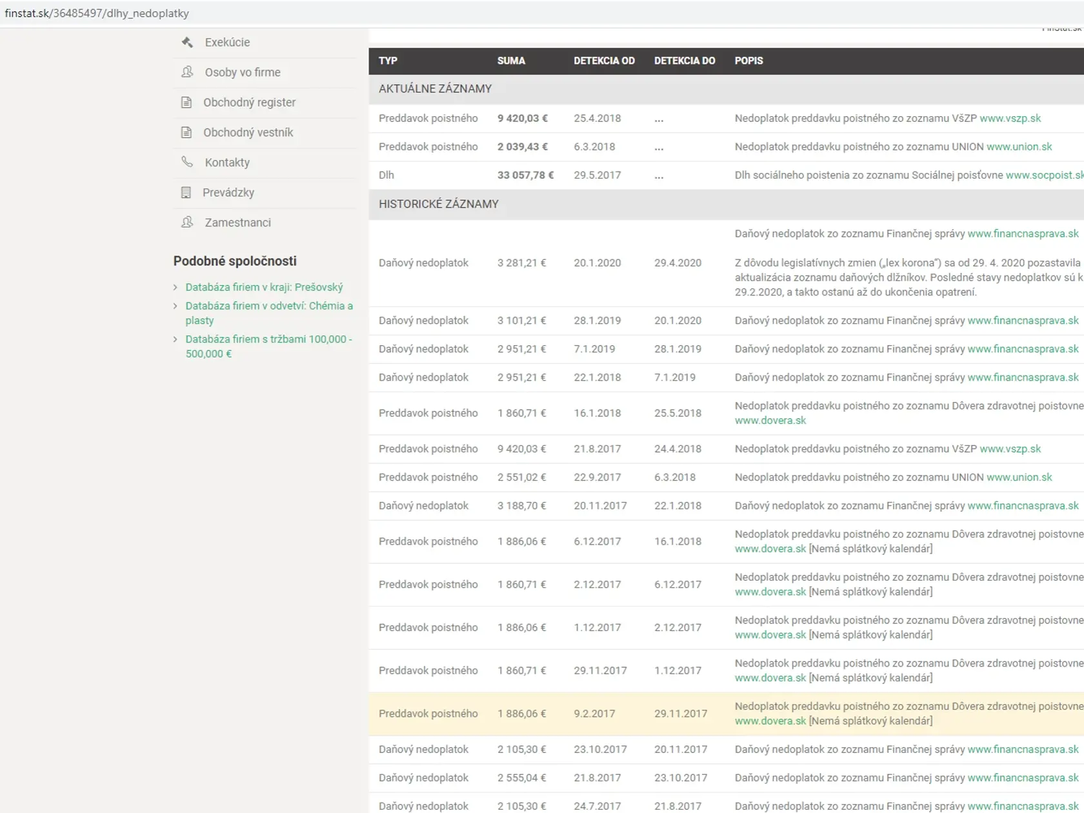This screenshot has width=1084, height=813.
Task: Click chevron beside Chémia a plasty link
Action: click(x=175, y=306)
